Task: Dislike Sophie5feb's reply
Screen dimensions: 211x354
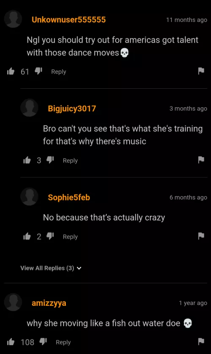Action: click(x=50, y=236)
